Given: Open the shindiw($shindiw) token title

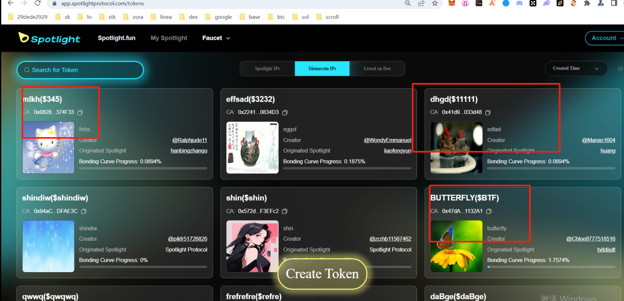Looking at the screenshot, I should pos(55,198).
